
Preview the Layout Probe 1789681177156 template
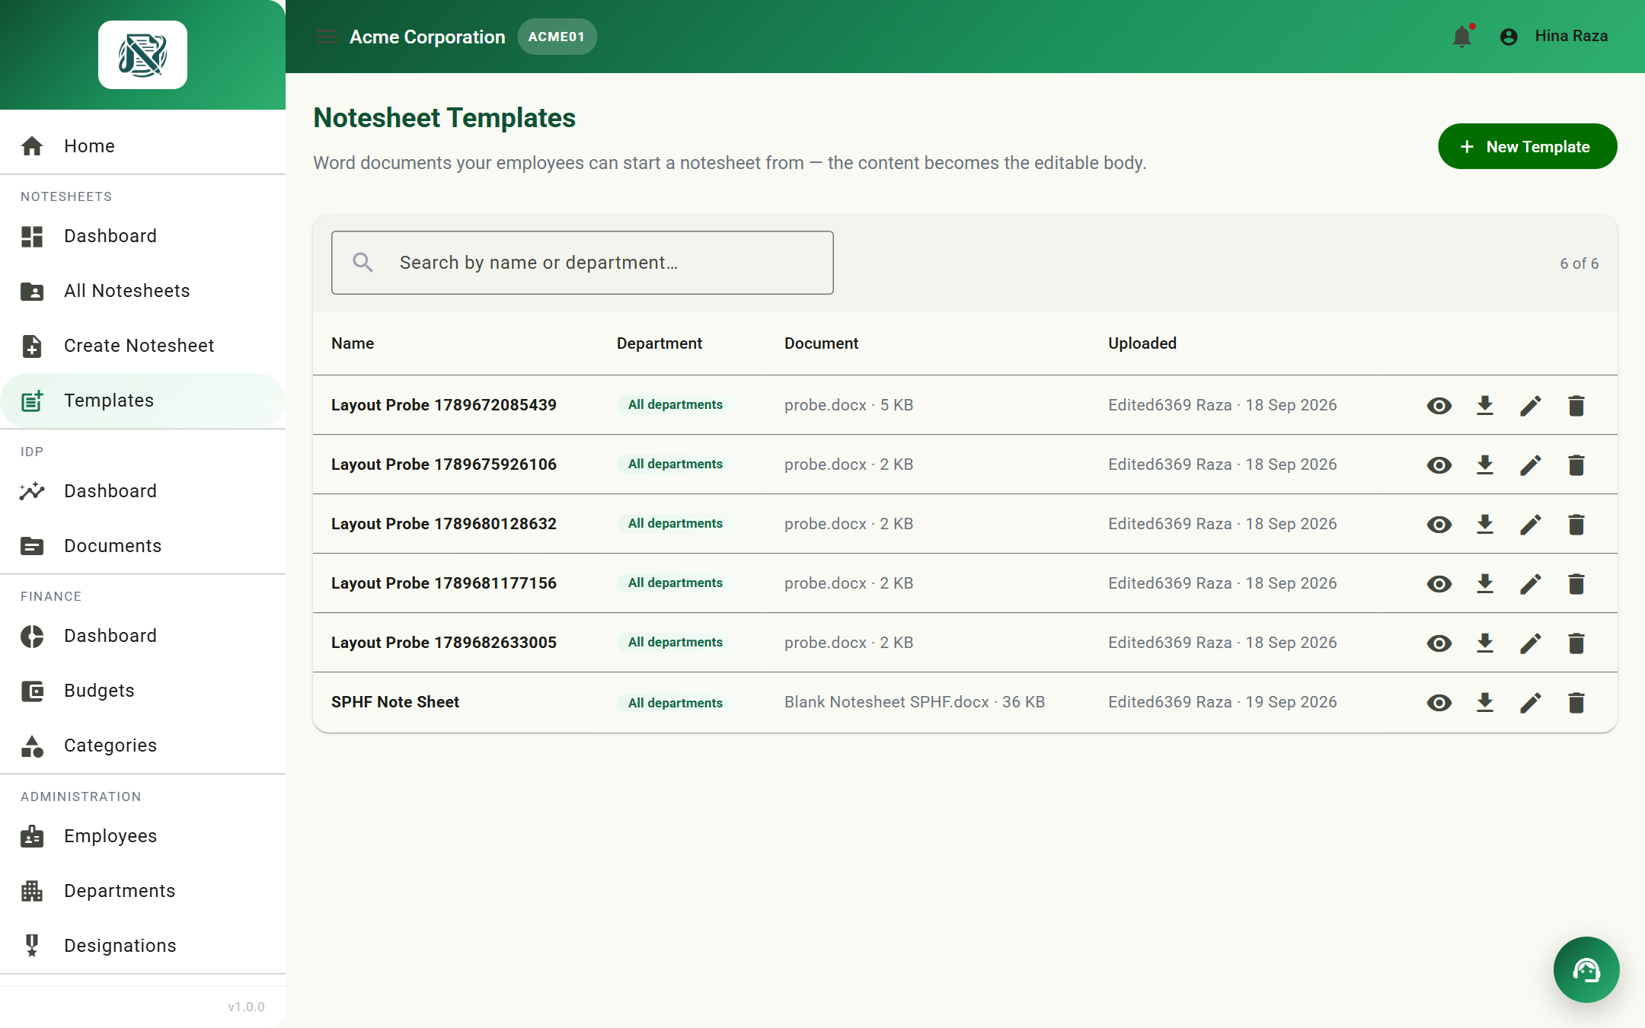1439,583
